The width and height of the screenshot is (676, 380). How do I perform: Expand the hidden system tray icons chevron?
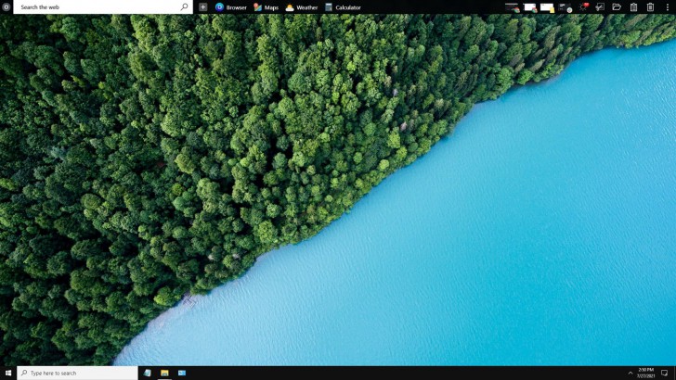pos(630,373)
